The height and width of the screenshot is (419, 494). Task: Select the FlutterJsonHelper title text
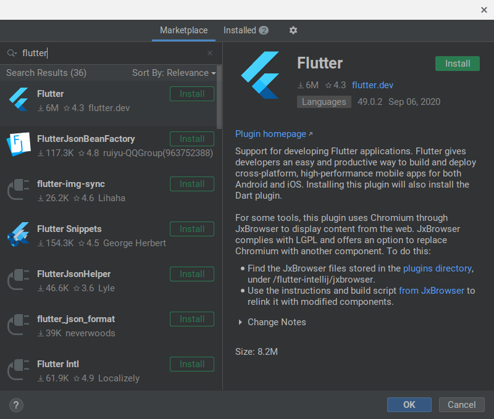coord(73,274)
